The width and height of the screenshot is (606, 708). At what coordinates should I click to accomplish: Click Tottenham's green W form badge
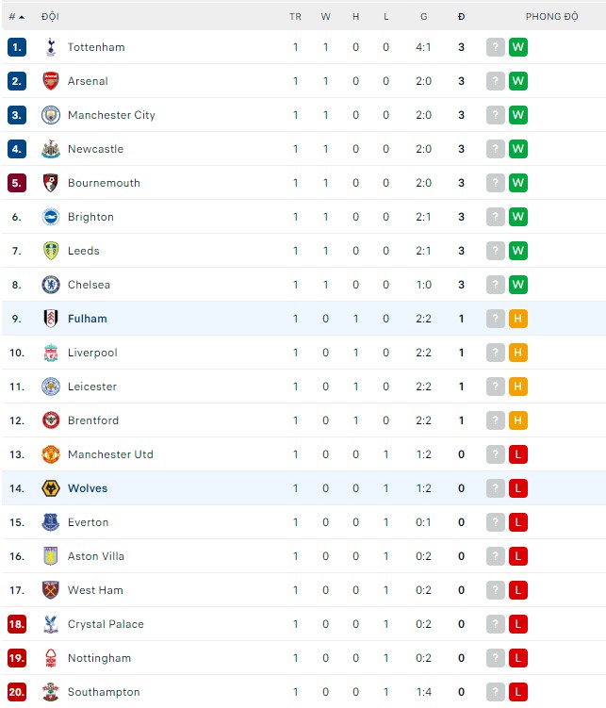pos(517,47)
